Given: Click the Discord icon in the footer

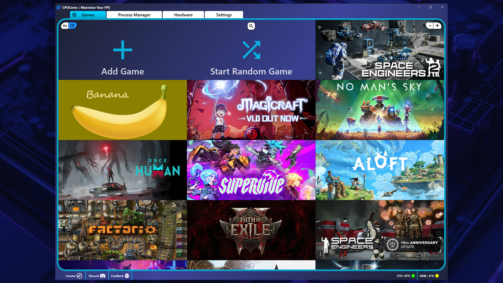Looking at the screenshot, I should [103, 276].
